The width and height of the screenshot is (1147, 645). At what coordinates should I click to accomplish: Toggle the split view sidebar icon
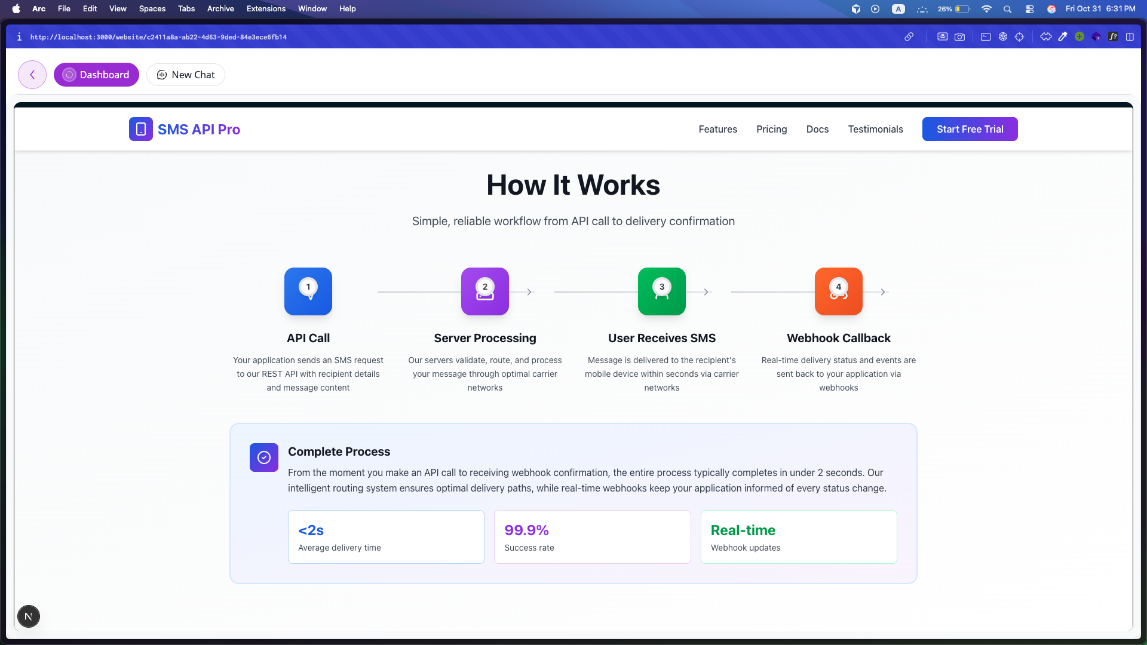(x=1130, y=37)
